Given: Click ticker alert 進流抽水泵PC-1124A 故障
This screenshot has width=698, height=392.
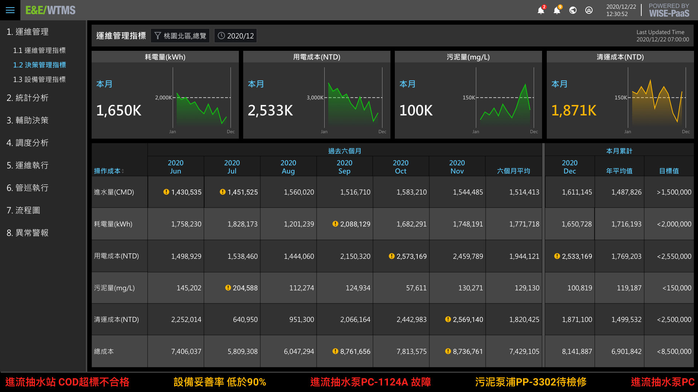Looking at the screenshot, I should point(370,382).
